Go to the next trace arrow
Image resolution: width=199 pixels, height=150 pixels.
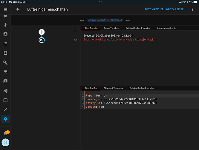click(128, 20)
